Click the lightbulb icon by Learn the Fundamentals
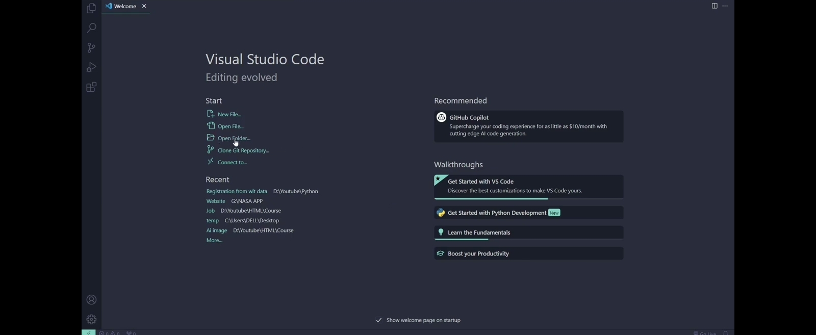Screen dimensions: 816x335 [x=441, y=232]
